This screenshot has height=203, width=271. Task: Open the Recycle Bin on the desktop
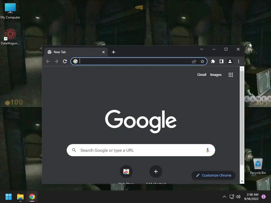pyautogui.click(x=258, y=166)
